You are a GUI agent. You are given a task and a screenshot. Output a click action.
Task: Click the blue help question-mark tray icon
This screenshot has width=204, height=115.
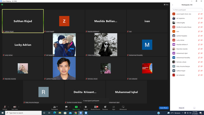tap(158, 113)
